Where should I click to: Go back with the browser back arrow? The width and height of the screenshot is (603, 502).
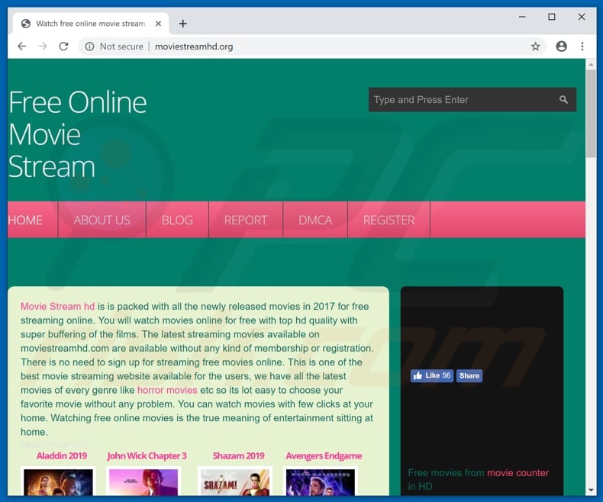(x=22, y=47)
